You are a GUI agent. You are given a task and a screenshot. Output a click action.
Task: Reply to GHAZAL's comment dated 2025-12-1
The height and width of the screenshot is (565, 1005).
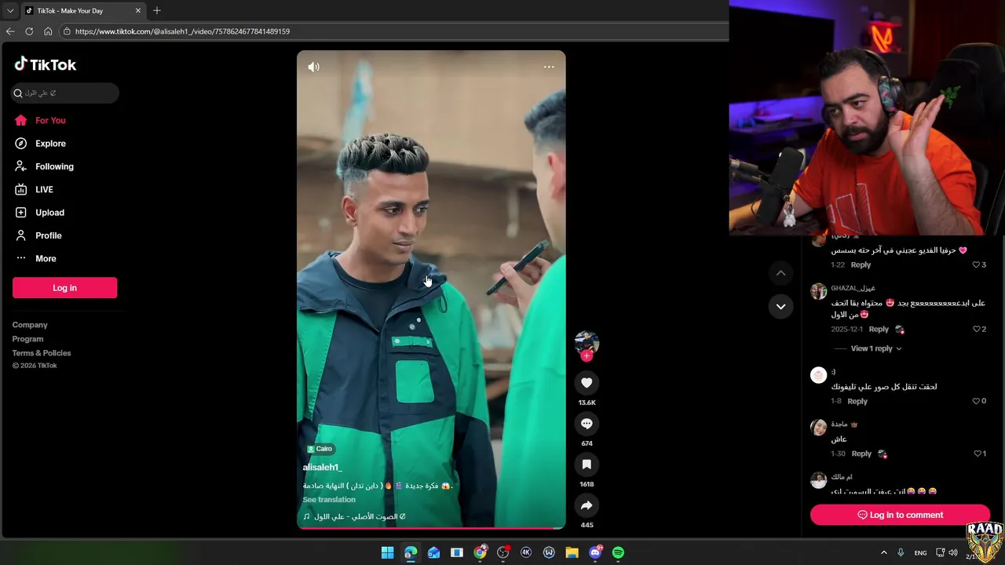(879, 330)
